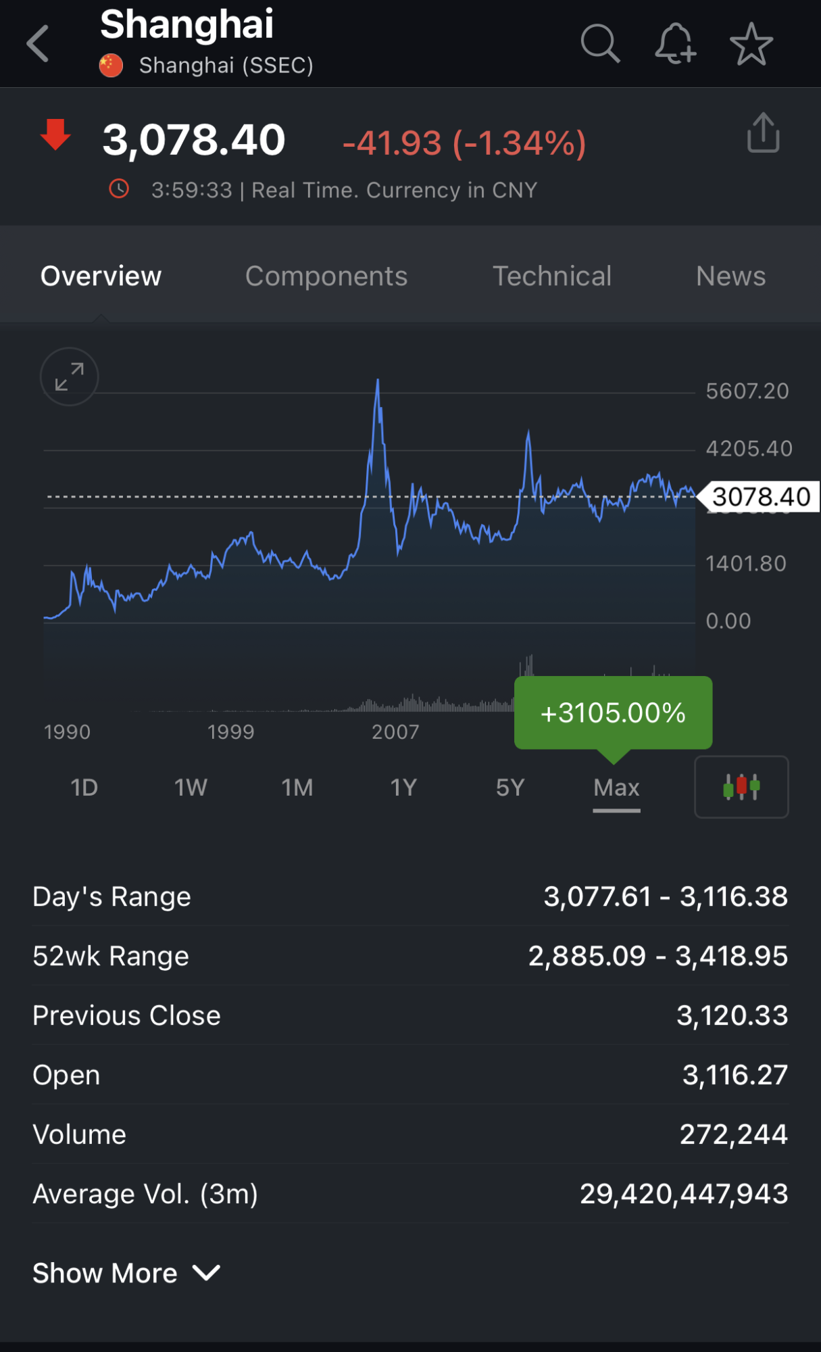Tap the Open value 3,116.27

click(x=735, y=1075)
